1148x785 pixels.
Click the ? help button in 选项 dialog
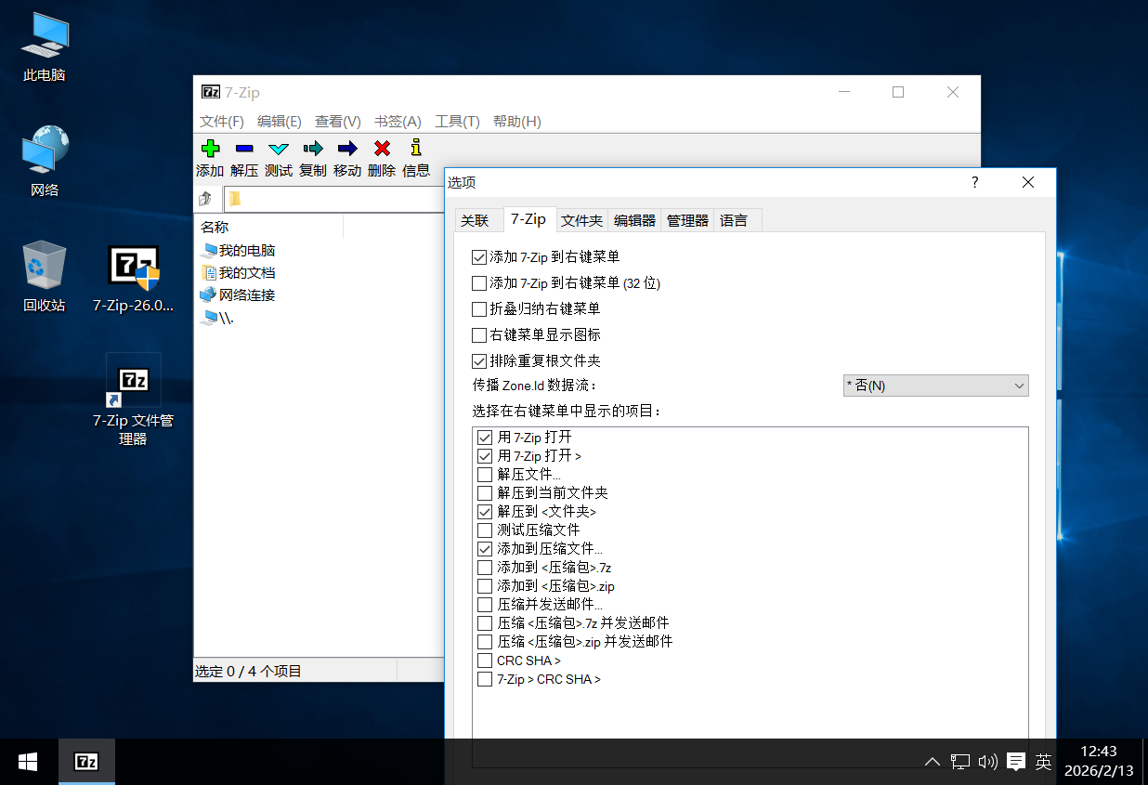click(974, 182)
